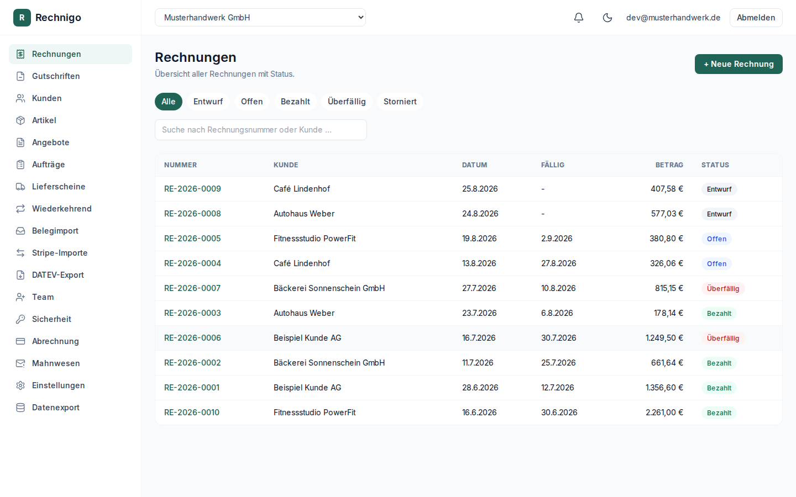
Task: Click the Team user-plus icon
Action: [x=20, y=297]
